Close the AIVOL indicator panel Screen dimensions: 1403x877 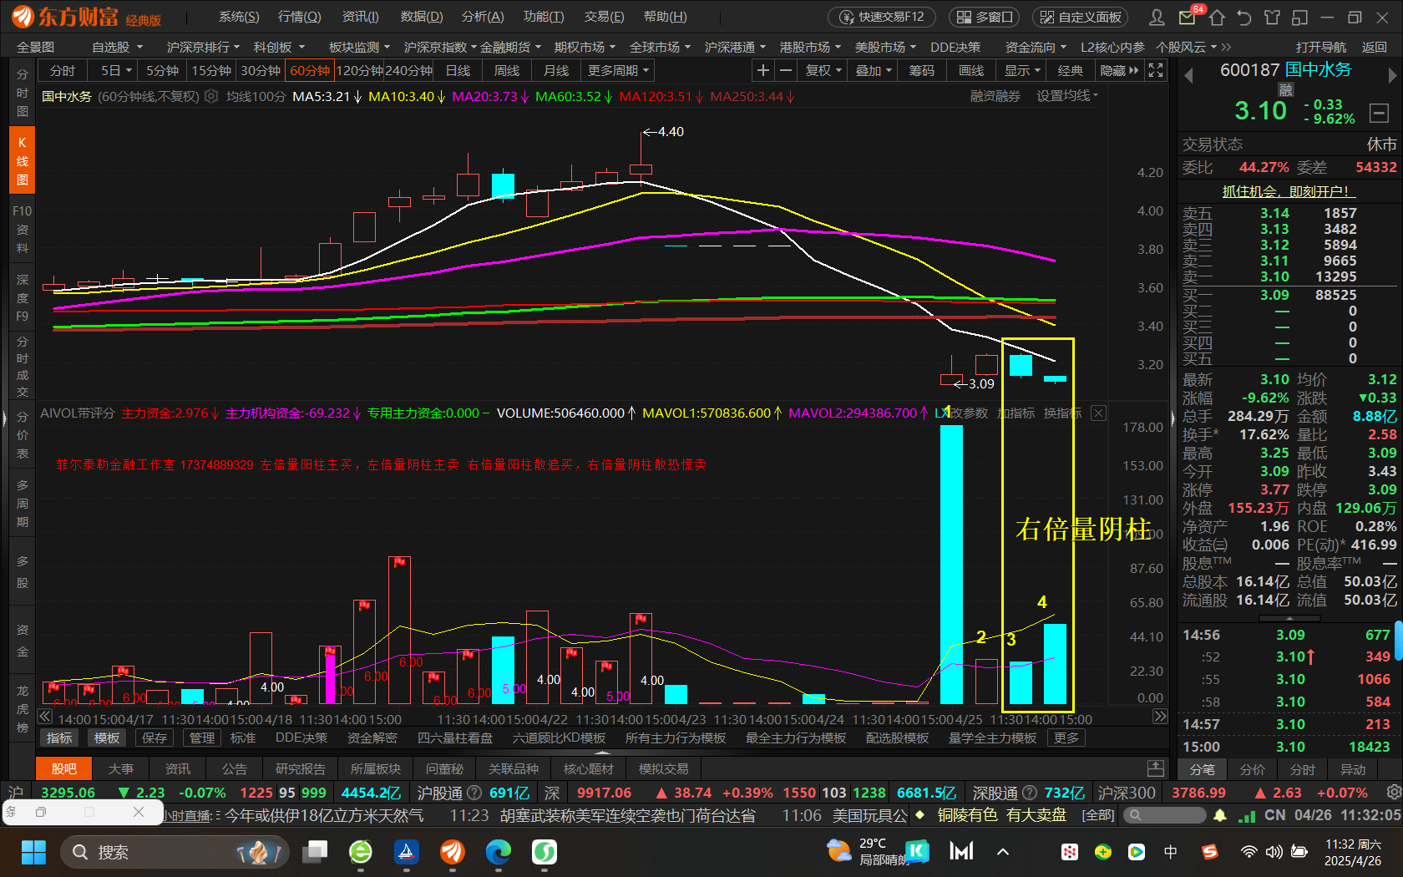[1099, 413]
